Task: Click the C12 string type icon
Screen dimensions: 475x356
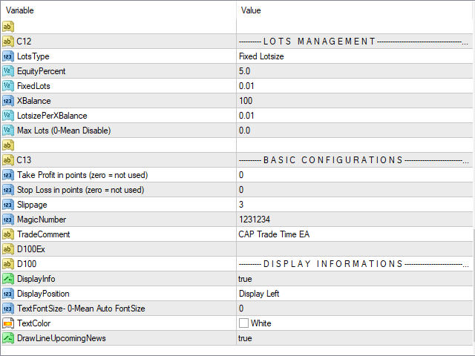Action: (8, 42)
